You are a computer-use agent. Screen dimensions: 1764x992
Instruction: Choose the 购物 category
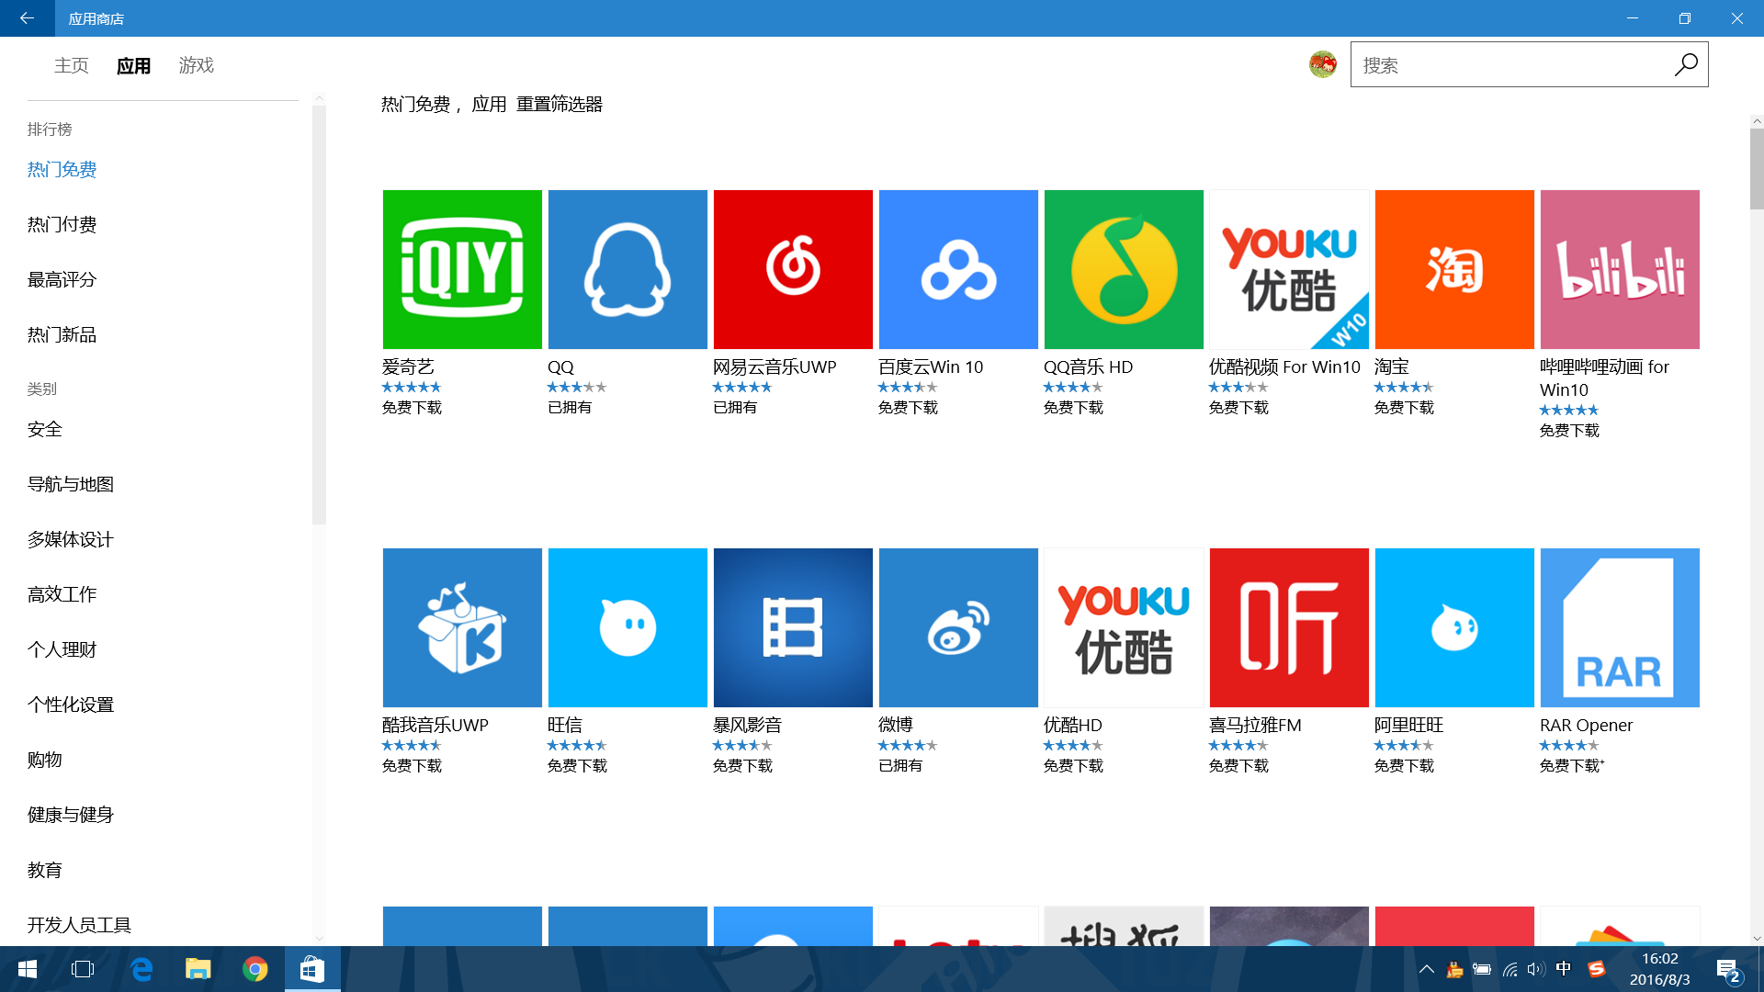45,760
